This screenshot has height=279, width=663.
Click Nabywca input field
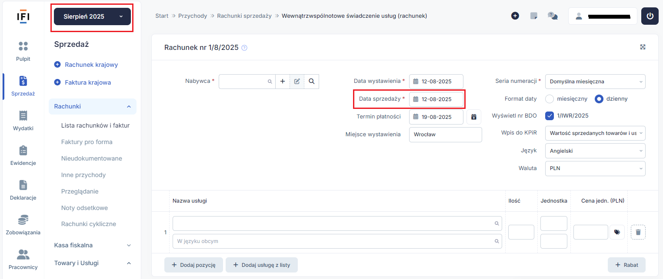click(x=247, y=81)
